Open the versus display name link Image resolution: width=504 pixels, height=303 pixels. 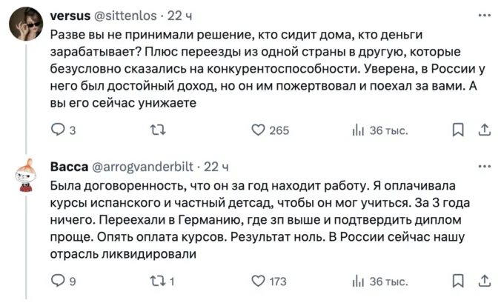click(x=70, y=16)
